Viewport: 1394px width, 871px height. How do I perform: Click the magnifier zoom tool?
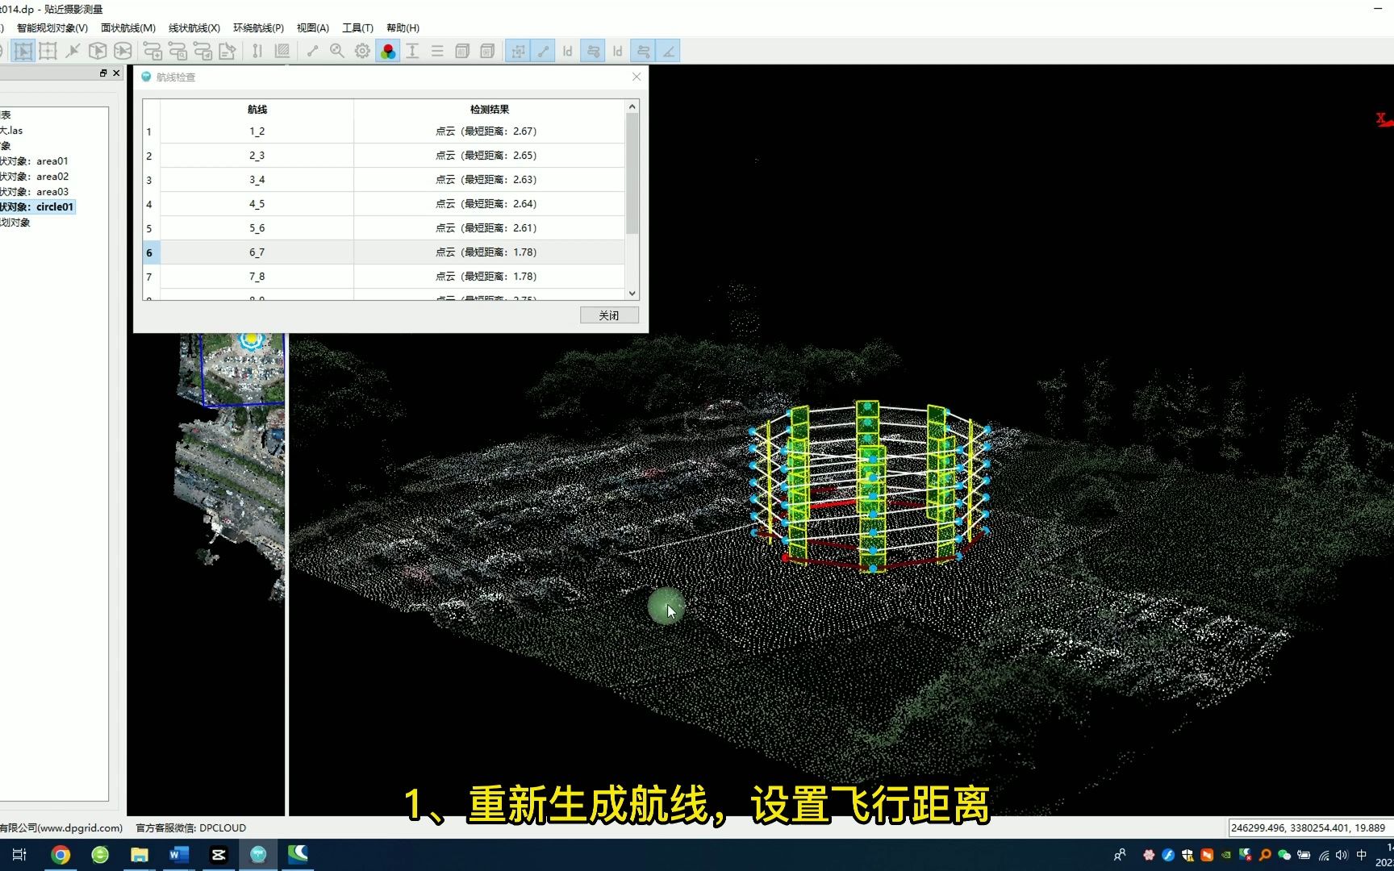[x=337, y=51]
